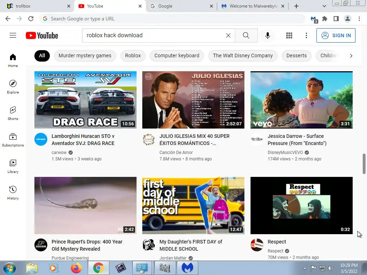Click the volume icon in system tray
The width and height of the screenshot is (367, 275).
(x=331, y=268)
